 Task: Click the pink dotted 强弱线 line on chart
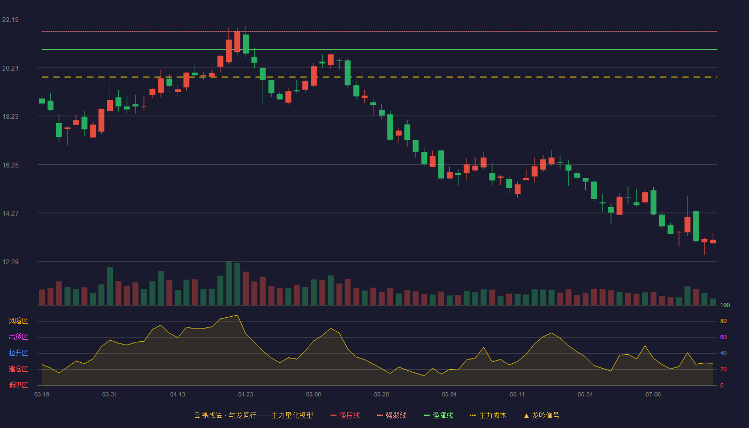click(x=379, y=31)
